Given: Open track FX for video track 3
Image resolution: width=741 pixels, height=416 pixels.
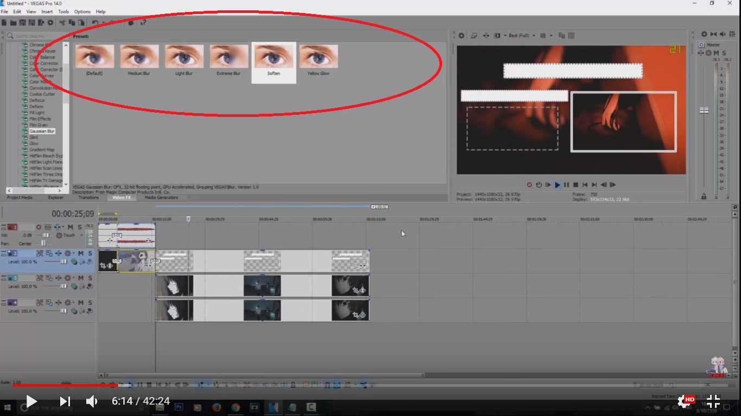Looking at the screenshot, I should pyautogui.click(x=59, y=278).
